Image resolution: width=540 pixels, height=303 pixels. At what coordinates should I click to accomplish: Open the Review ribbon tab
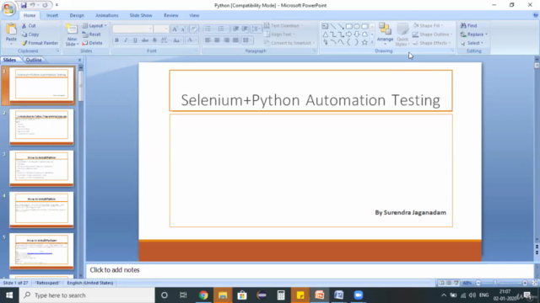pos(170,15)
